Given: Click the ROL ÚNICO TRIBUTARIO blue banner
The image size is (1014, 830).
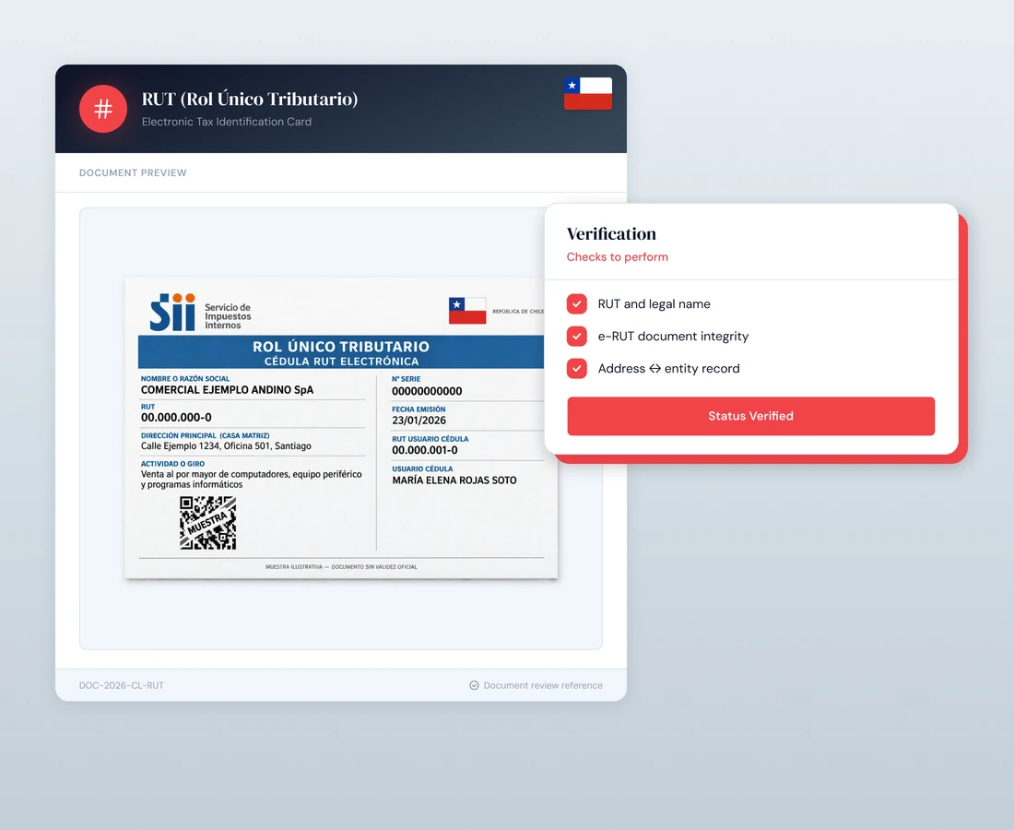Looking at the screenshot, I should pyautogui.click(x=341, y=352).
